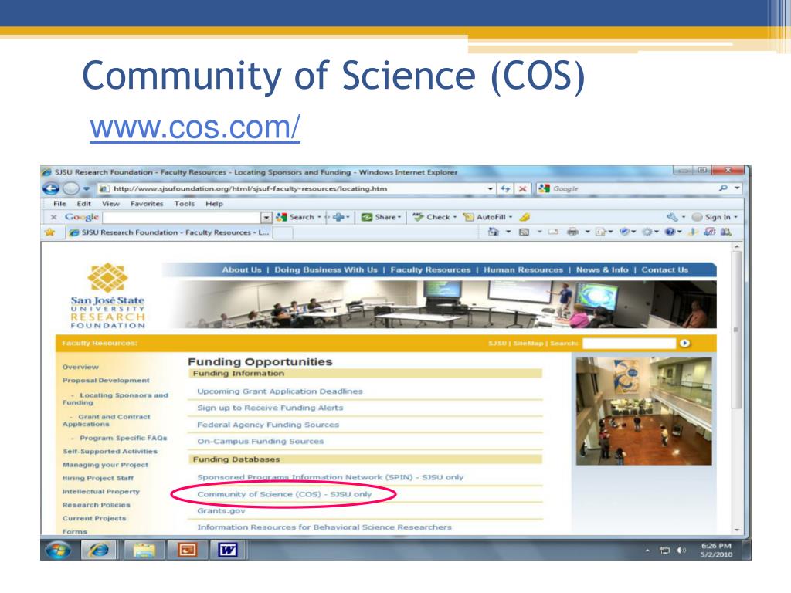Viewport: 791px width, 593px height.
Task: Click the Google Toolbar Check spelling button
Action: click(x=434, y=217)
